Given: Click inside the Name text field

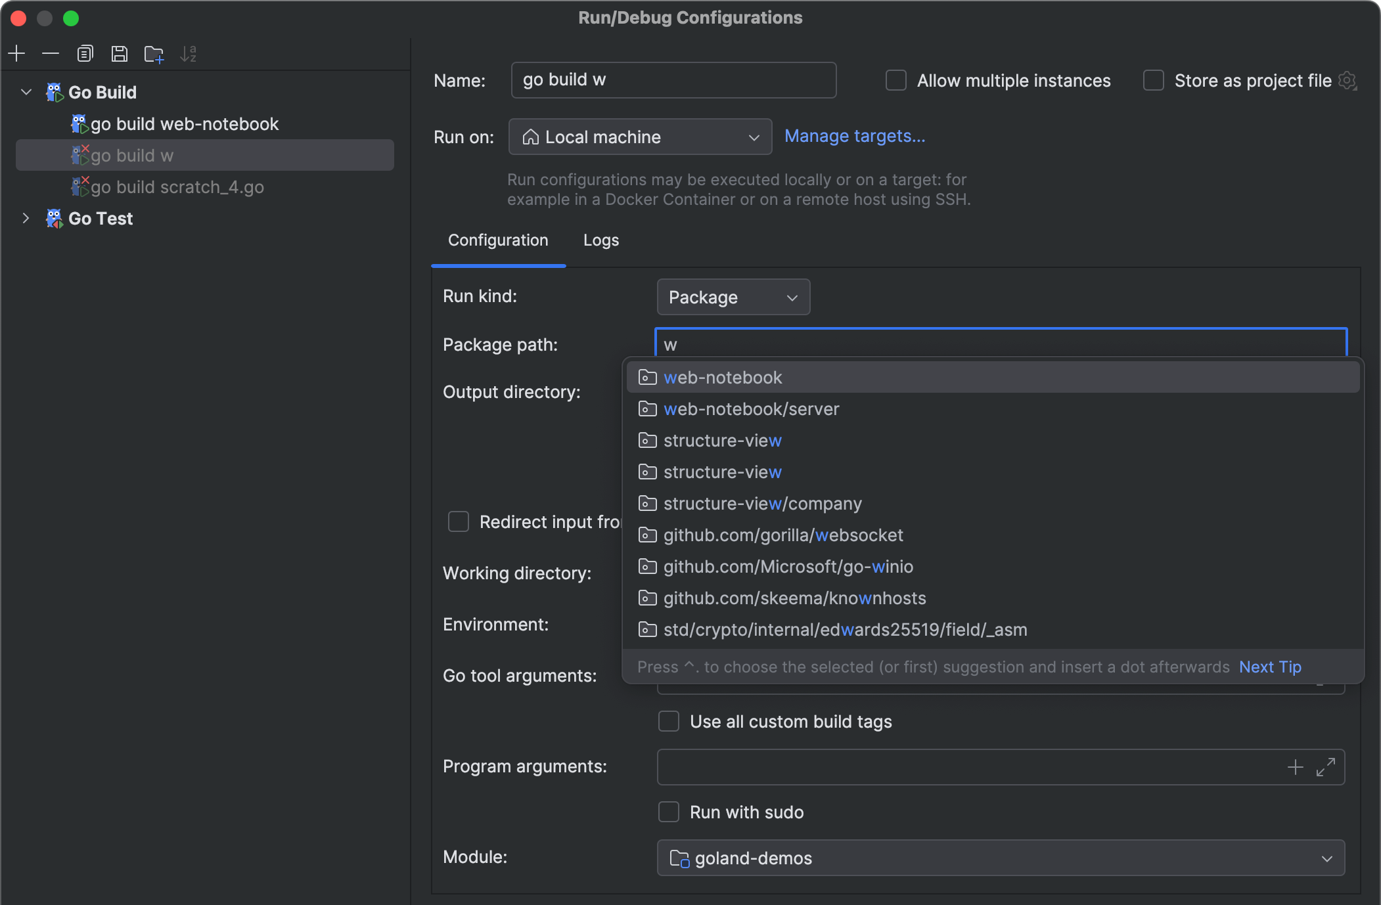Looking at the screenshot, I should pyautogui.click(x=673, y=80).
